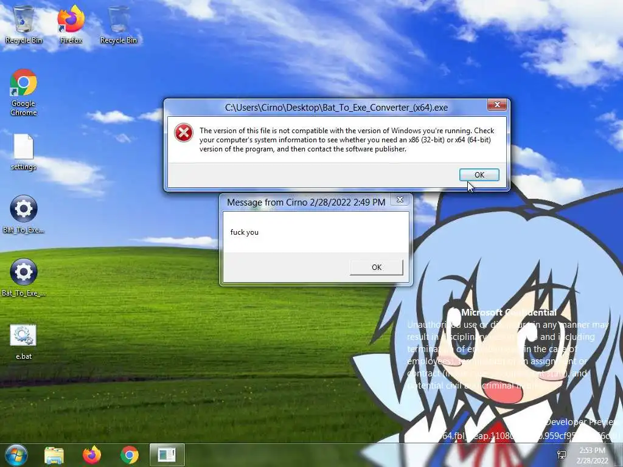Click the incompatible version error message text

click(x=347, y=140)
